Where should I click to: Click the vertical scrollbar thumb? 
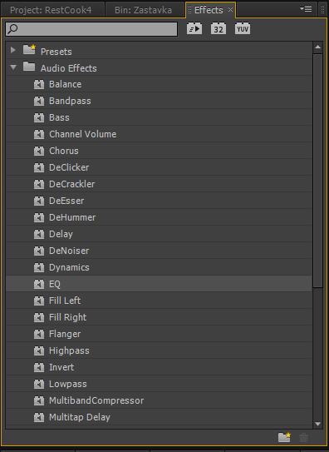pos(317,170)
